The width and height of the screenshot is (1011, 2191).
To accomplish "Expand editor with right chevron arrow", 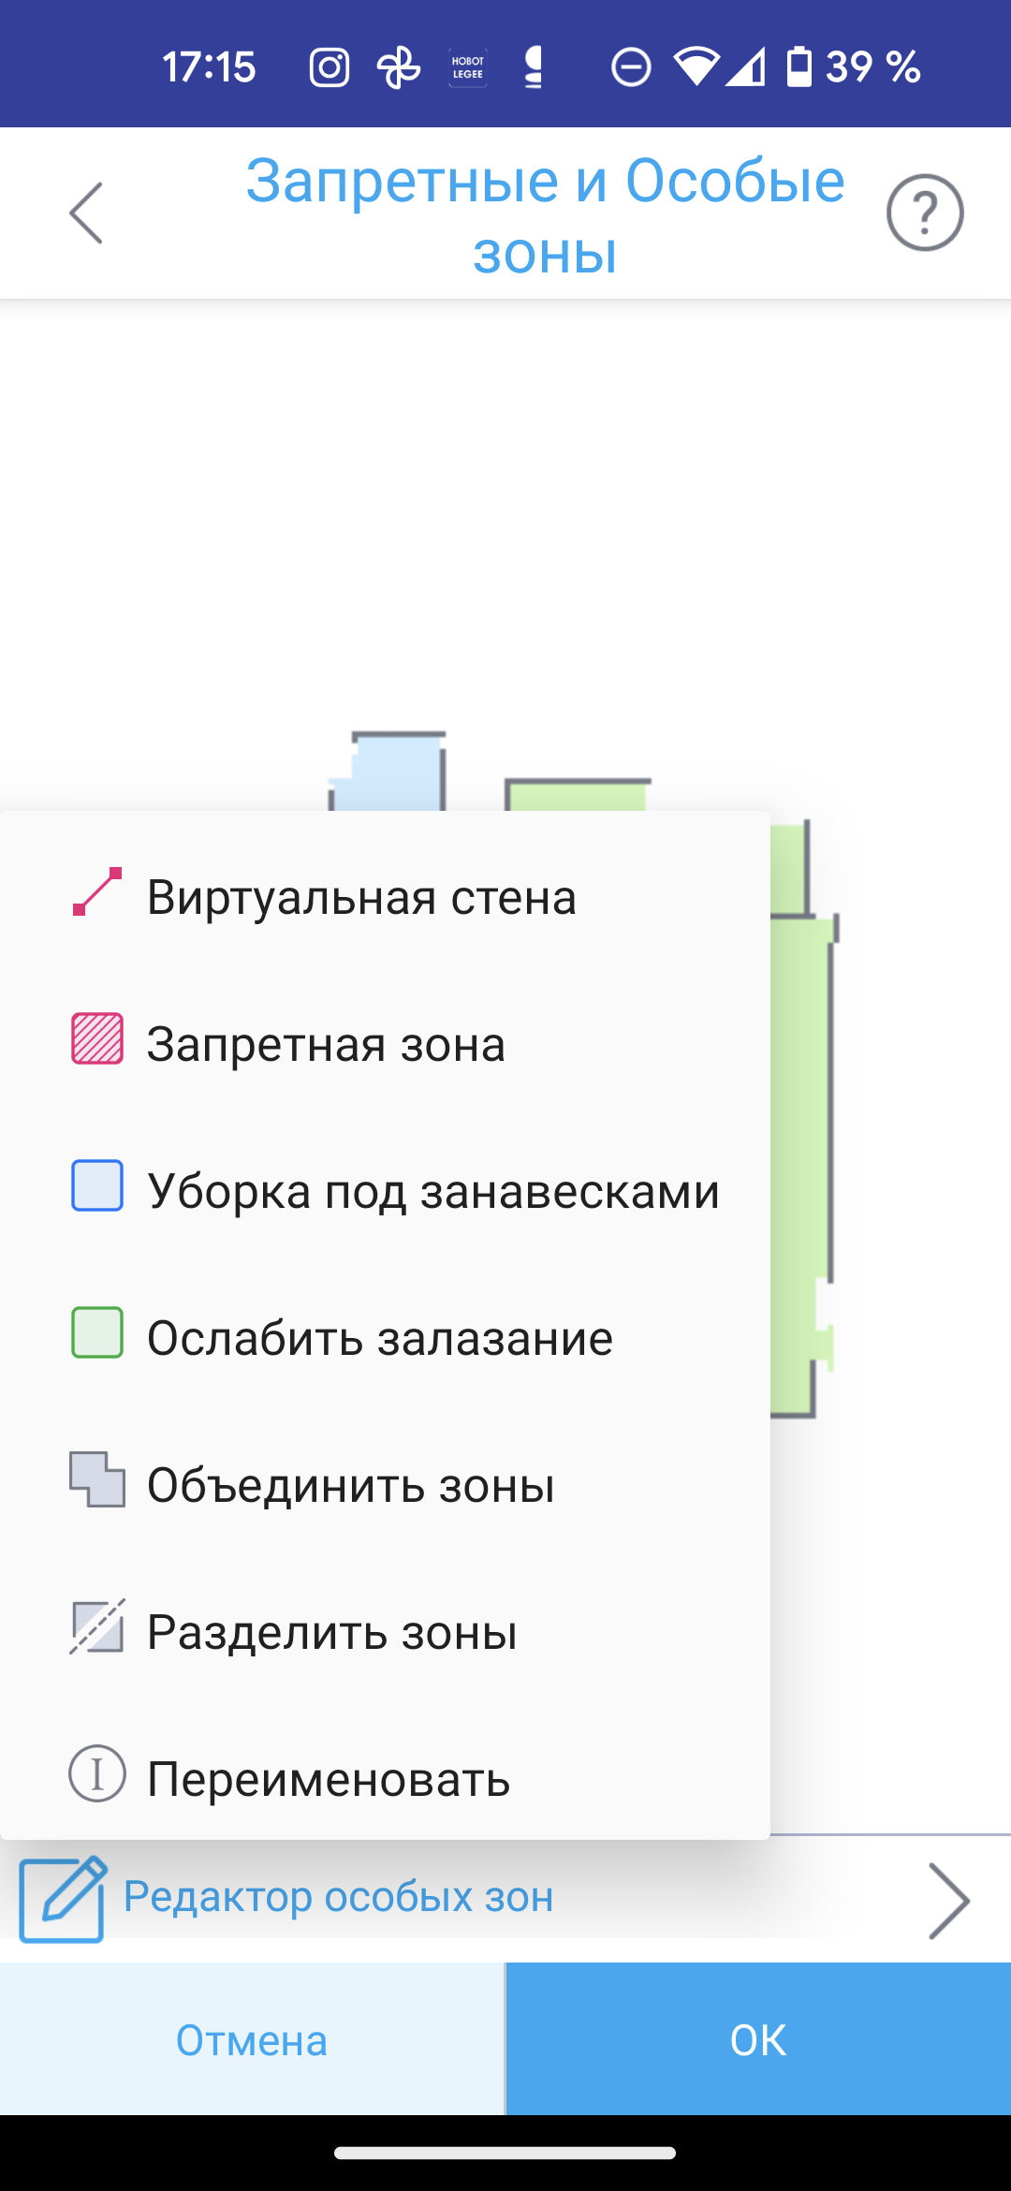I will point(948,1901).
